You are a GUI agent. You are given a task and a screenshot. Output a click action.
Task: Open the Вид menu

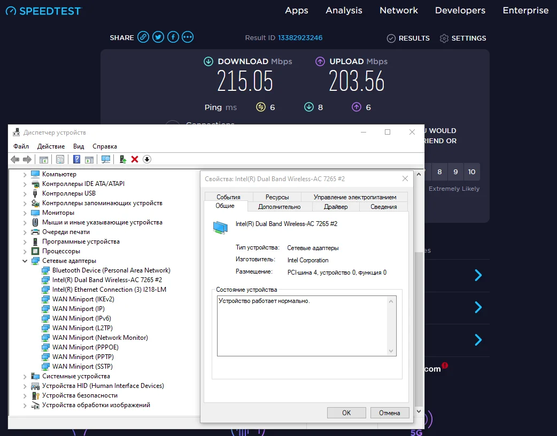coord(79,146)
